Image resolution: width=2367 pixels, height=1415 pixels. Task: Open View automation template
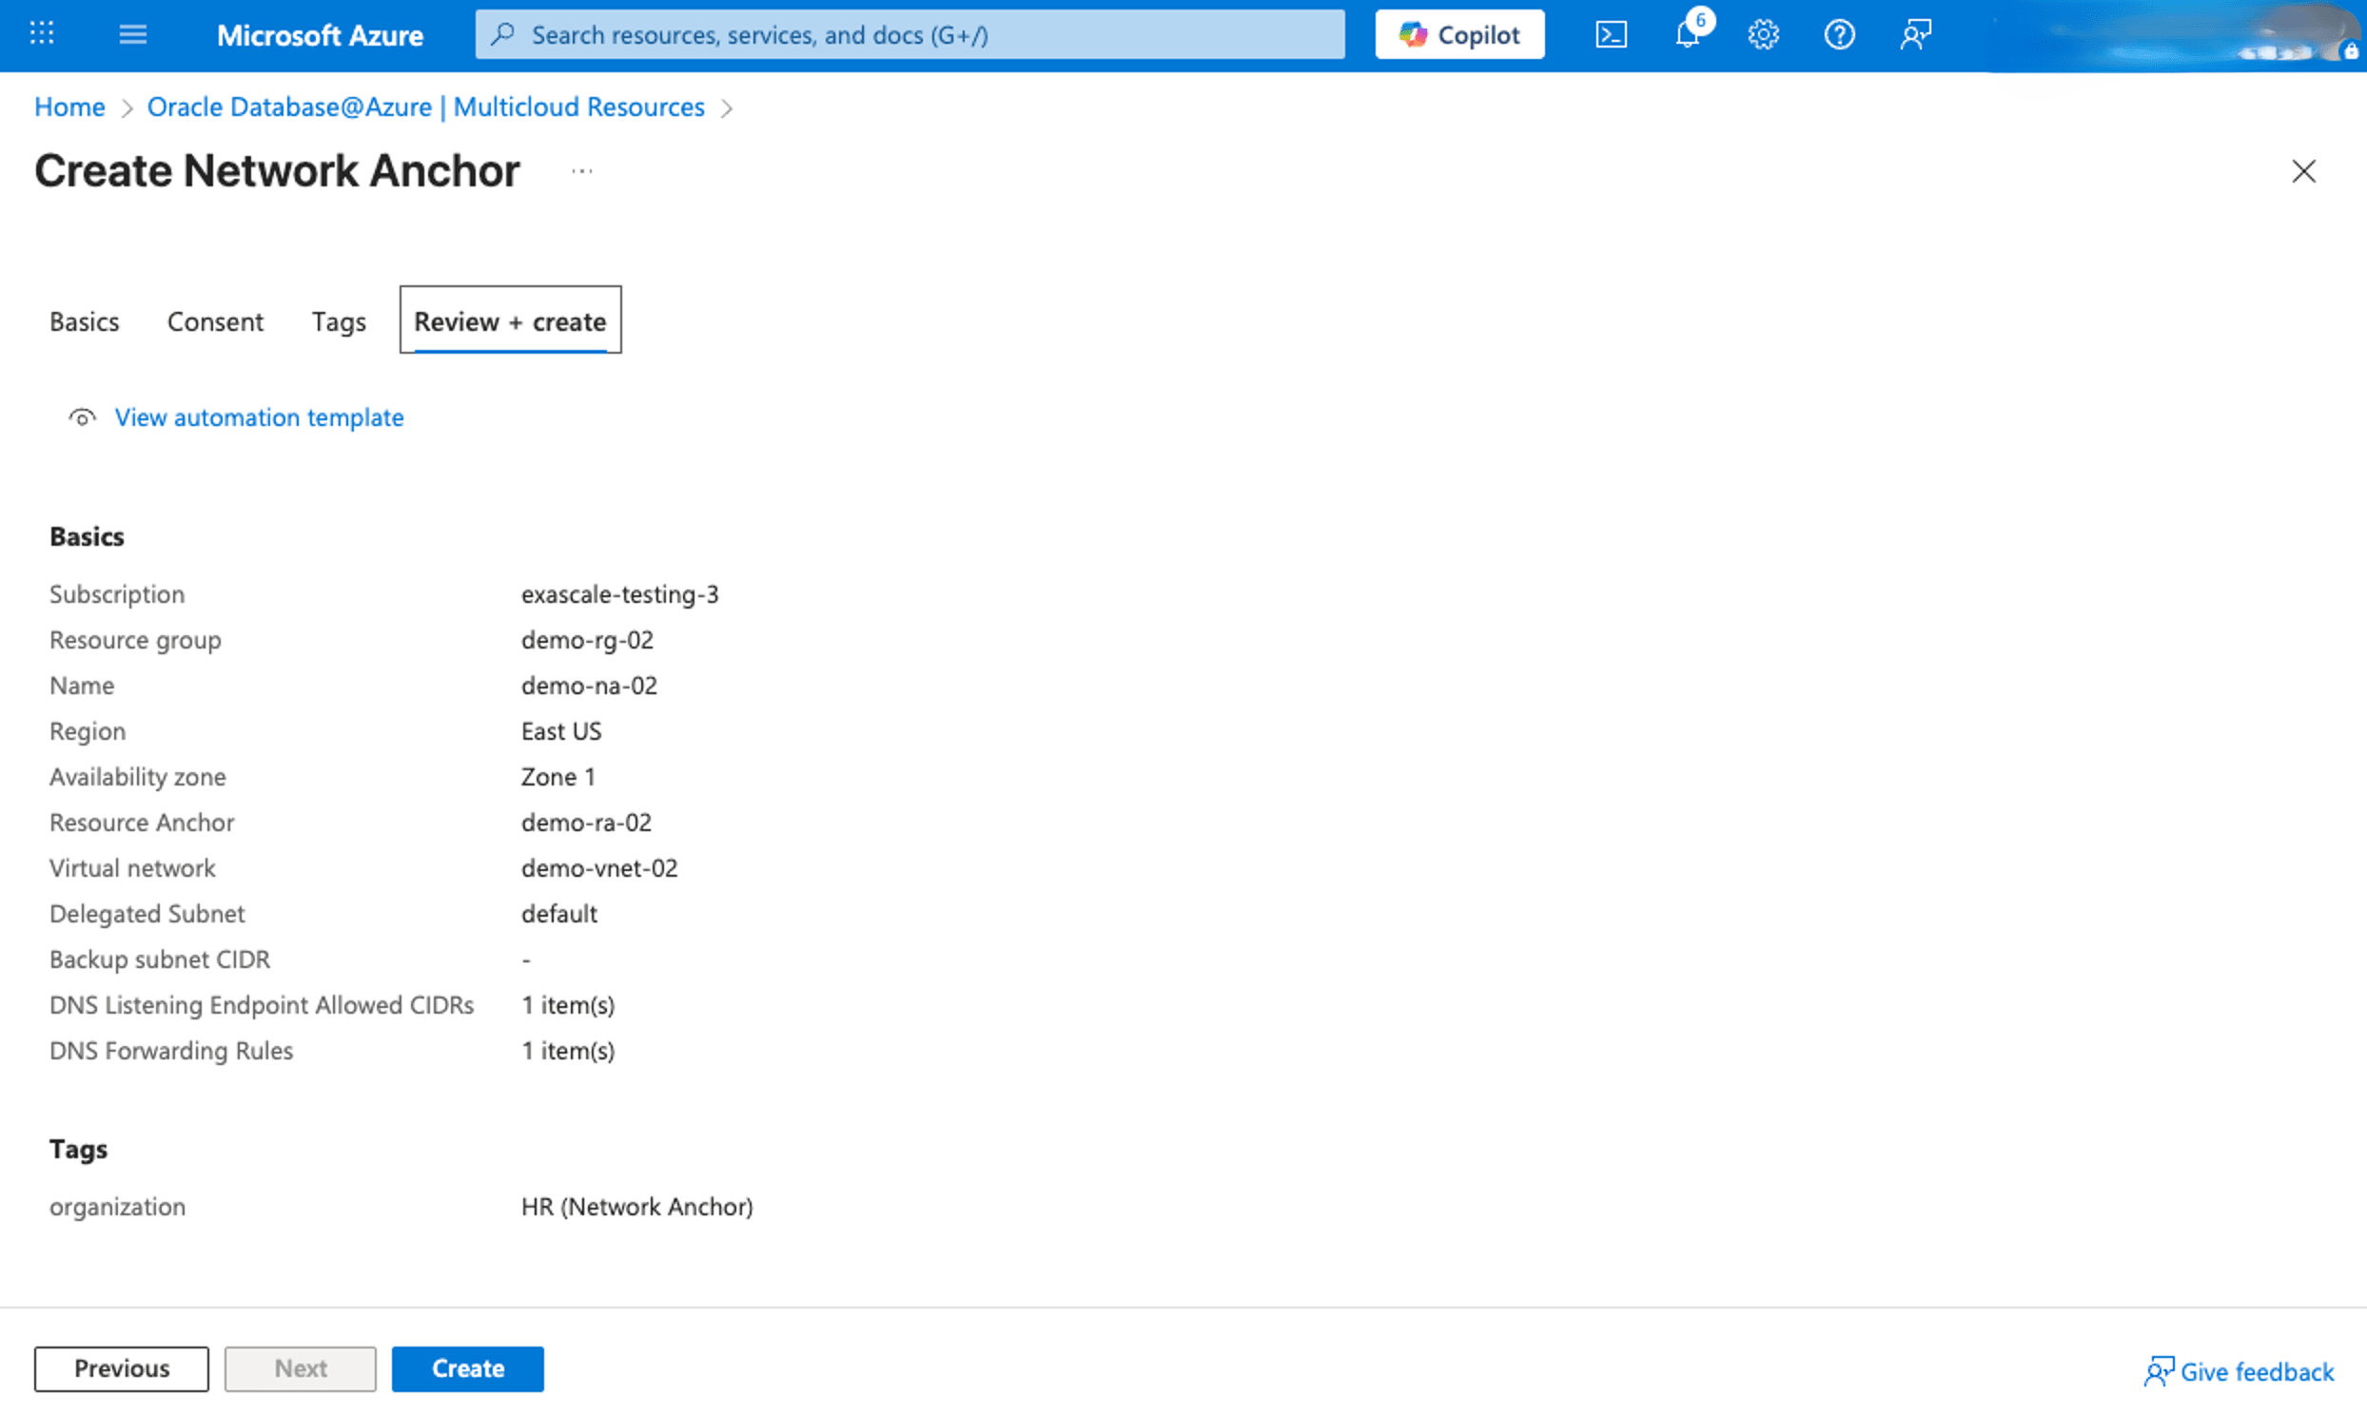pyautogui.click(x=259, y=417)
